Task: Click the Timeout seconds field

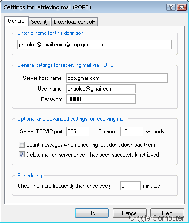Action: coord(132,131)
